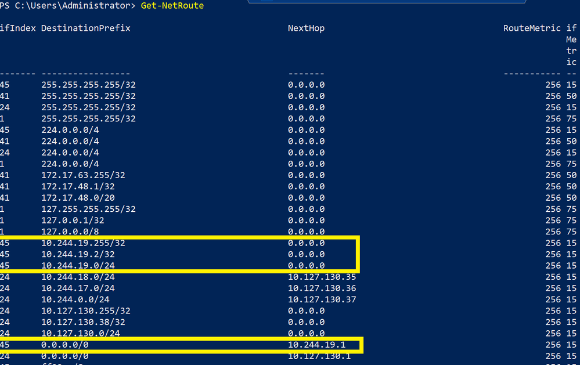
Task: Click destination prefix 127.255.255.255/32
Action: click(88, 209)
